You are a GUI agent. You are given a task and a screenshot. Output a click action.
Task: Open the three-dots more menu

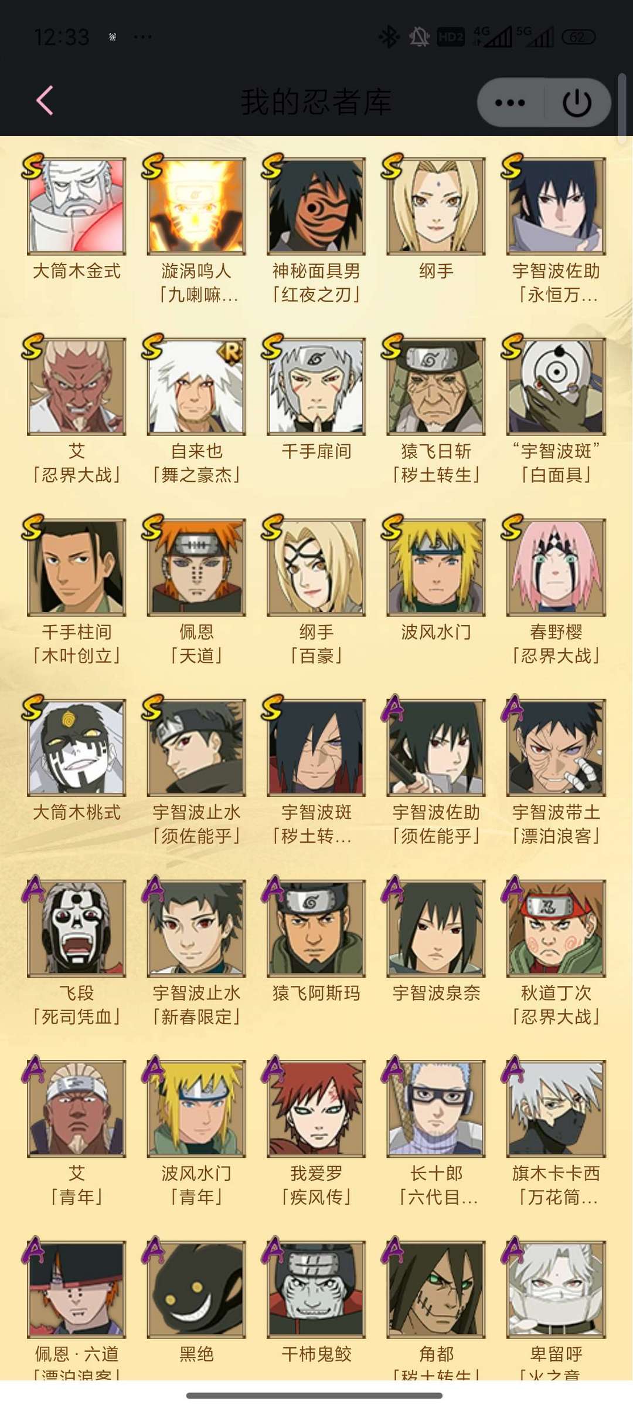[510, 103]
